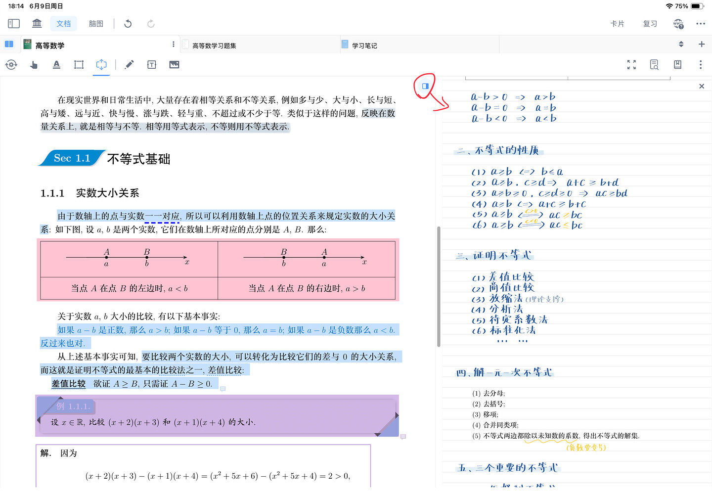Toggle the blue split-view icon beside tabs
The image size is (712, 497).
click(9, 44)
